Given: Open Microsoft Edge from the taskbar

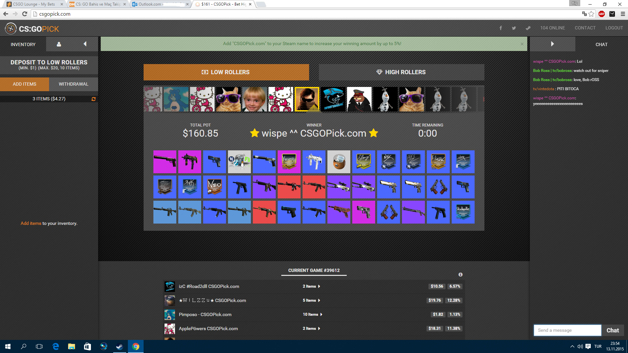Looking at the screenshot, I should (56, 346).
